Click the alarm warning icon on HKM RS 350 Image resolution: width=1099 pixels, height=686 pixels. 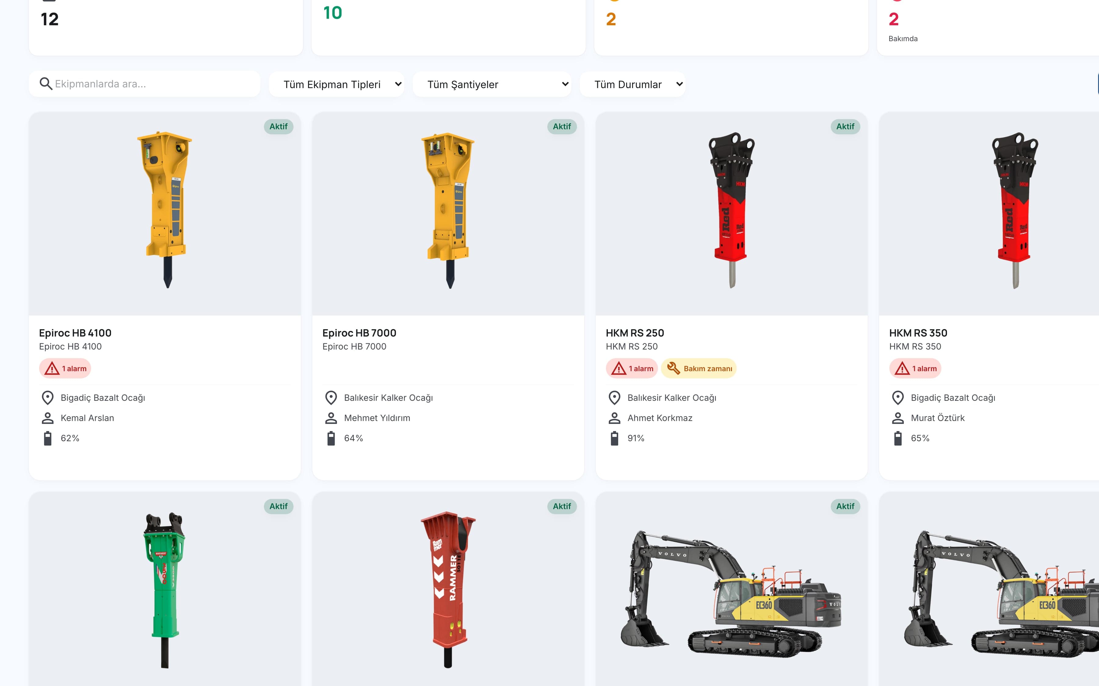point(902,368)
